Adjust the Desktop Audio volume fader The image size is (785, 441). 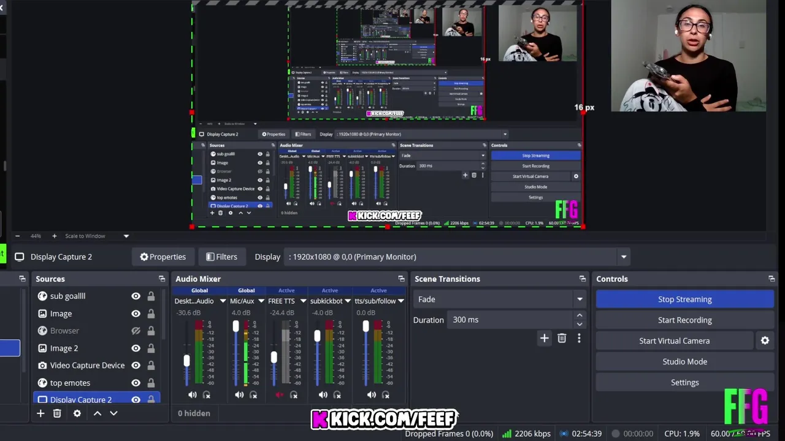[186, 361]
